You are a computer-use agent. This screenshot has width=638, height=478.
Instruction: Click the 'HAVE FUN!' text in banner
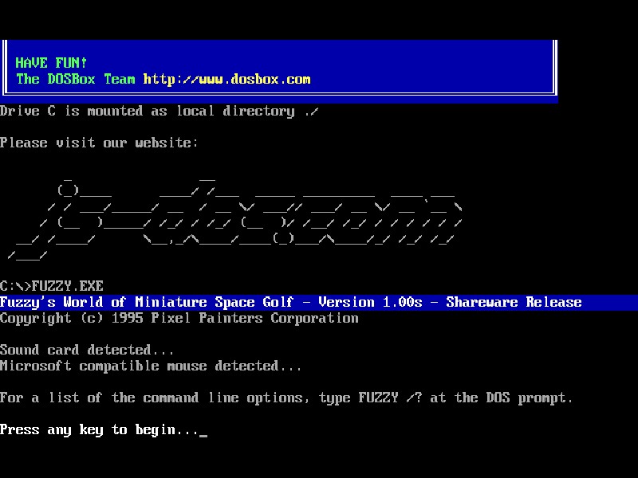(52, 63)
